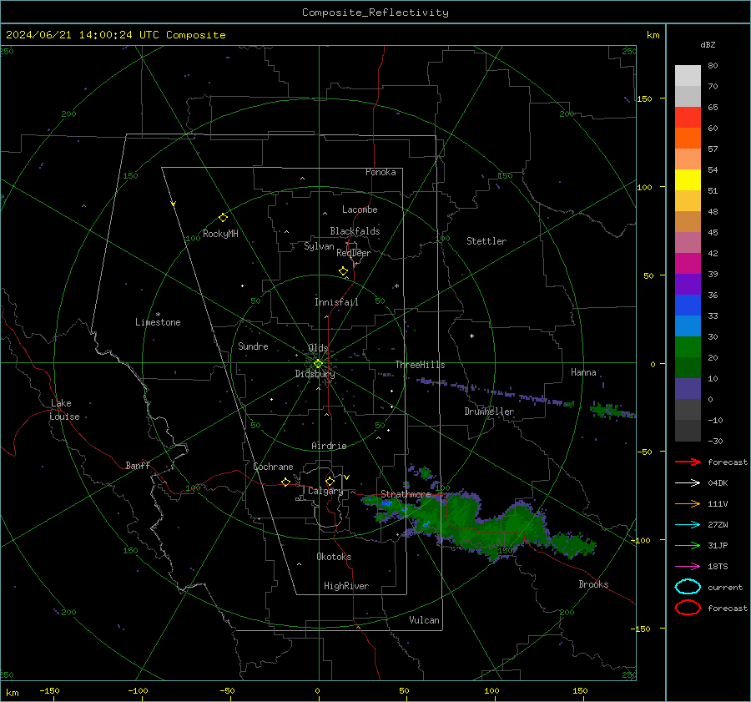This screenshot has width=751, height=702.
Task: Click the 'Lake Louise' label
Action: [64, 410]
